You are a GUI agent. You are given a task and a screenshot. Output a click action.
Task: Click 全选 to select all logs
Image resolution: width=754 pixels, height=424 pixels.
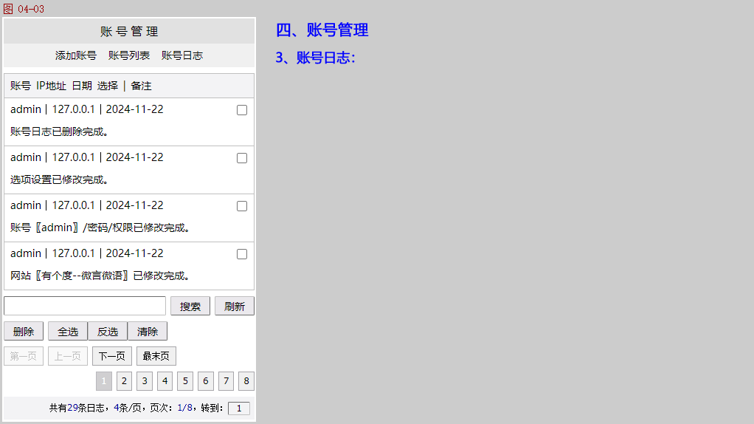click(68, 331)
